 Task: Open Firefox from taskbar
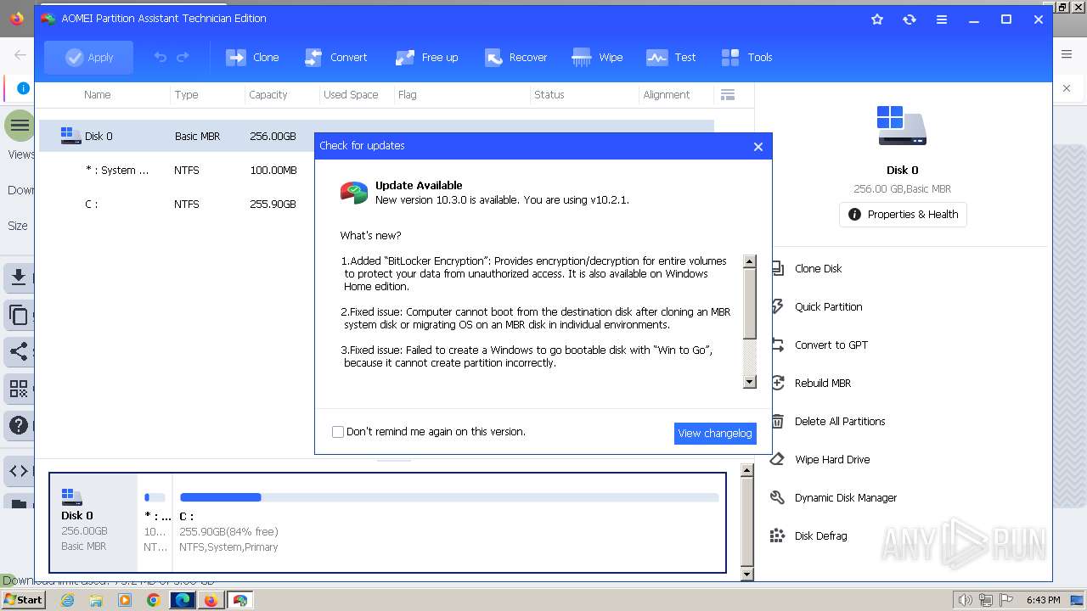(211, 600)
